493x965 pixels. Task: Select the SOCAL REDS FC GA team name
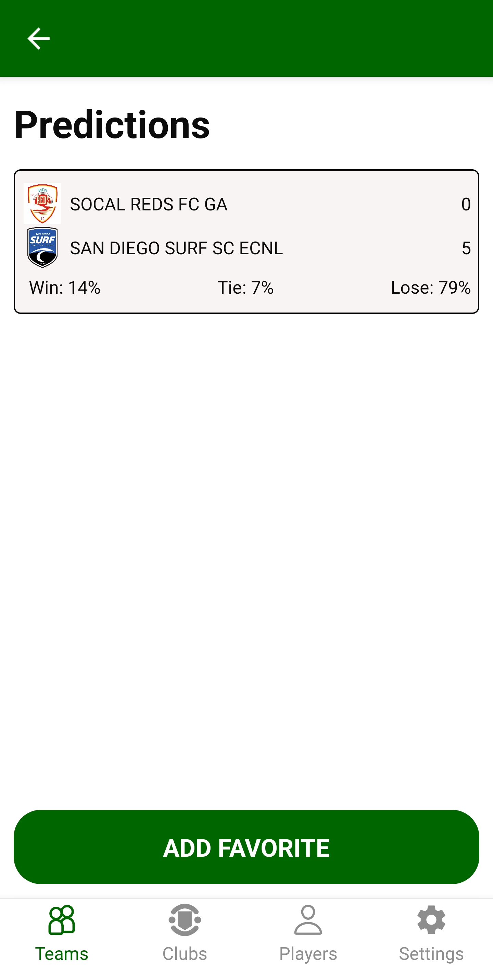149,204
